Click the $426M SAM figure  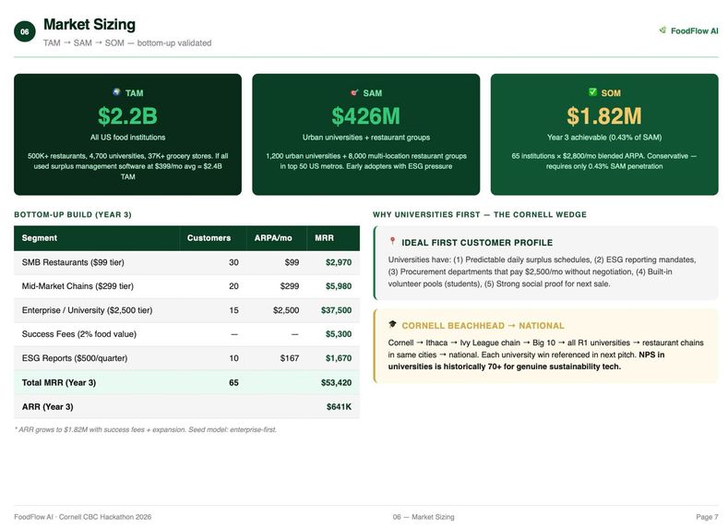click(x=366, y=116)
